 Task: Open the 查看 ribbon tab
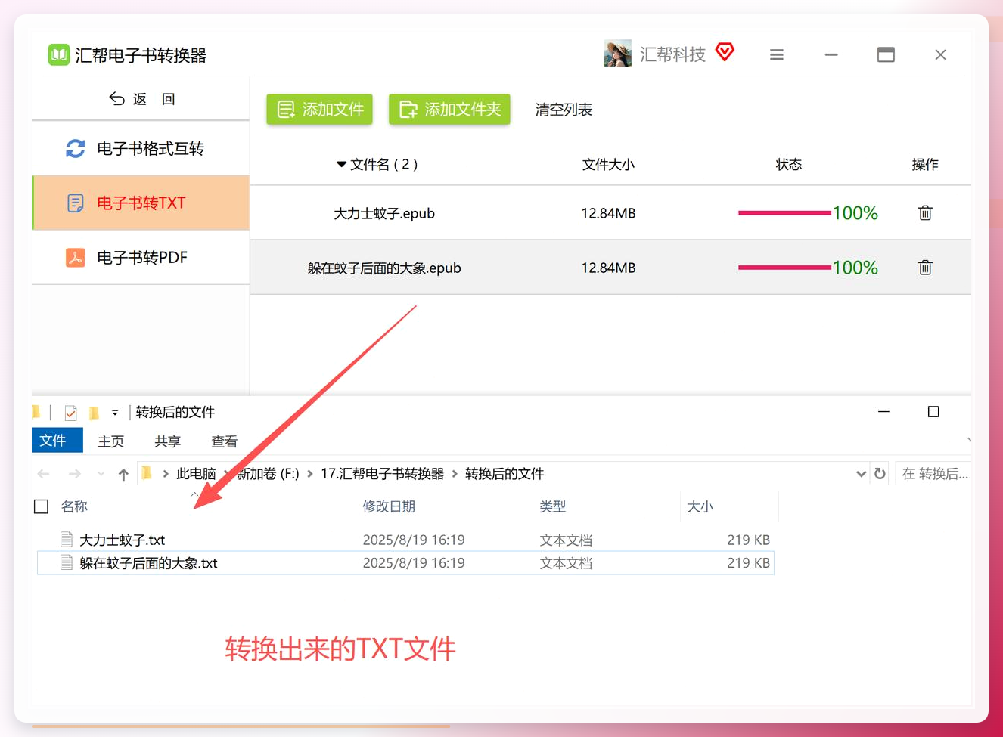(224, 441)
